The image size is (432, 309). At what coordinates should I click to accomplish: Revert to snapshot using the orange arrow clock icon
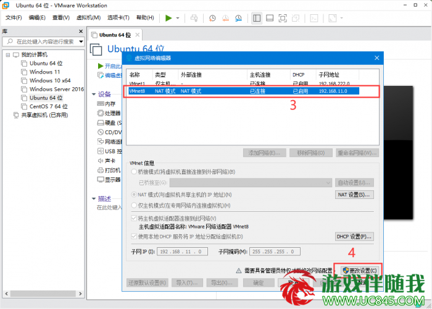coord(225,18)
